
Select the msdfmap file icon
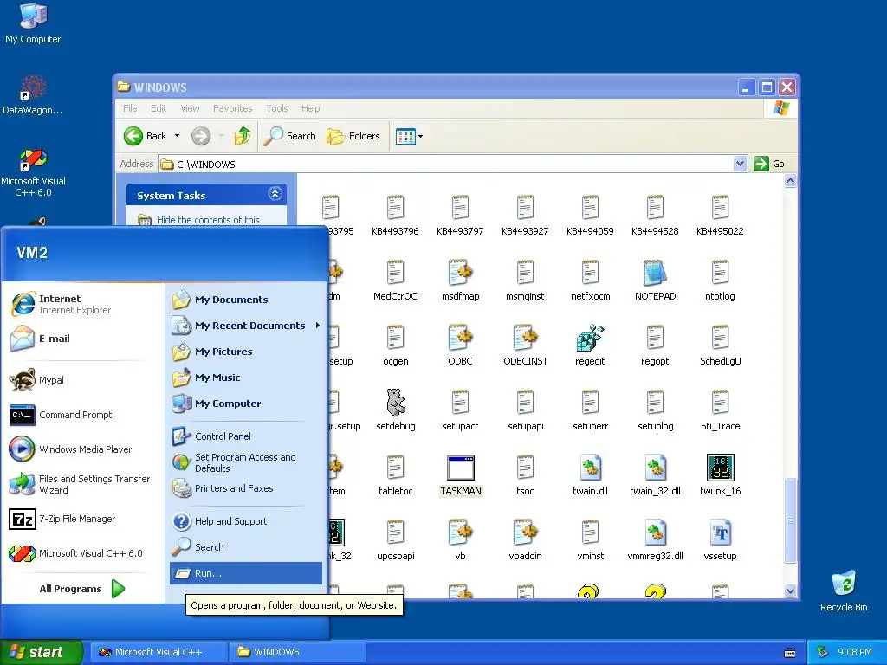click(461, 273)
